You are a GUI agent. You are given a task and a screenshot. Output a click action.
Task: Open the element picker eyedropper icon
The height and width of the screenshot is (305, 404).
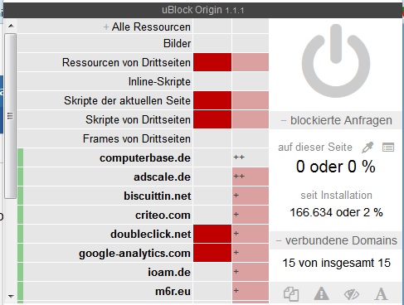click(367, 148)
